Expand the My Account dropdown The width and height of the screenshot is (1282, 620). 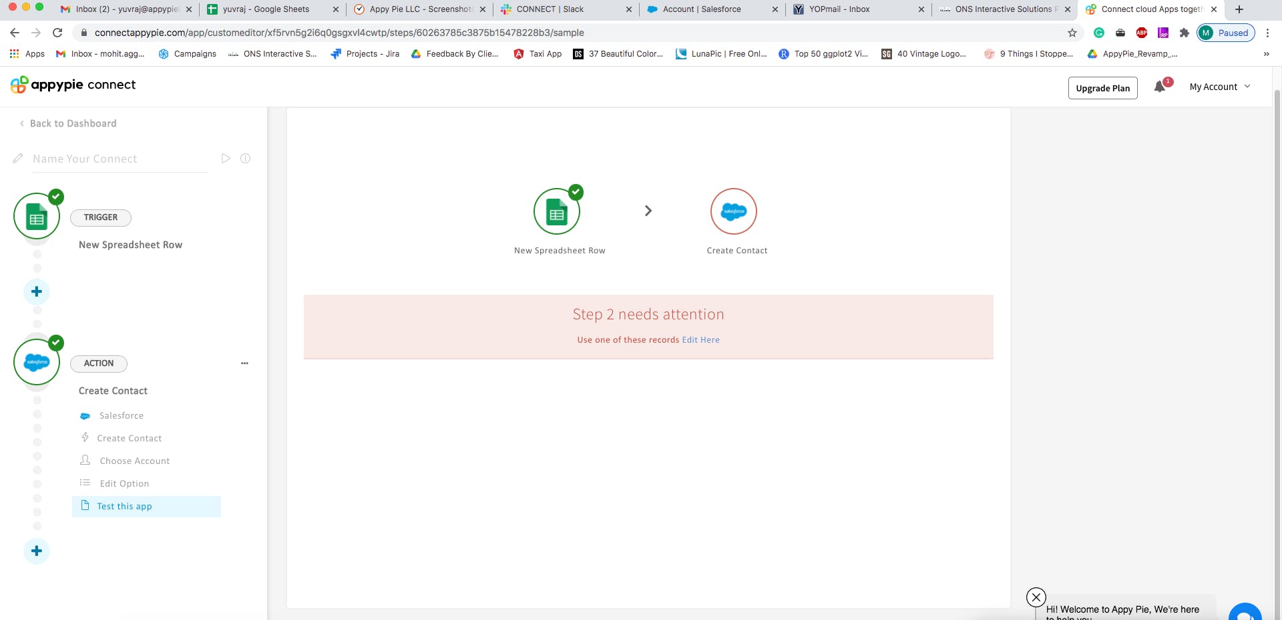coord(1220,87)
